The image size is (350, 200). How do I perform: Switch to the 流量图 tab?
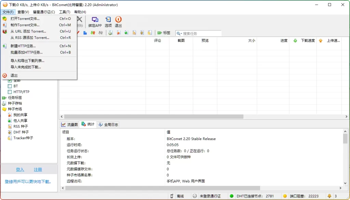point(70,124)
